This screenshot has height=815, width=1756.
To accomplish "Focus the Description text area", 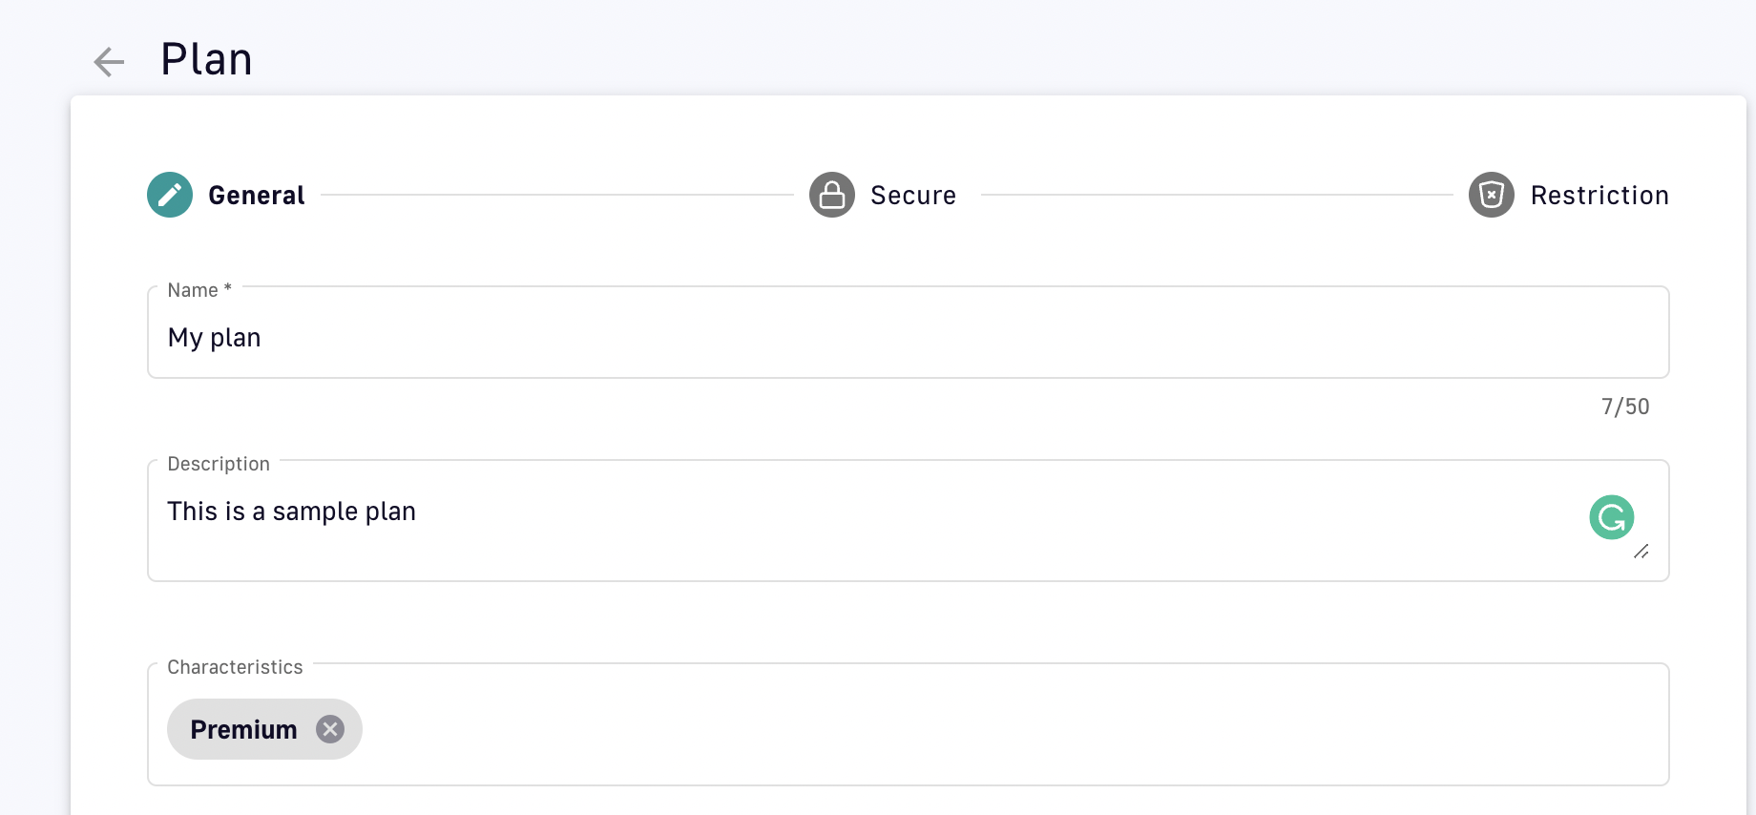I will pyautogui.click(x=909, y=521).
